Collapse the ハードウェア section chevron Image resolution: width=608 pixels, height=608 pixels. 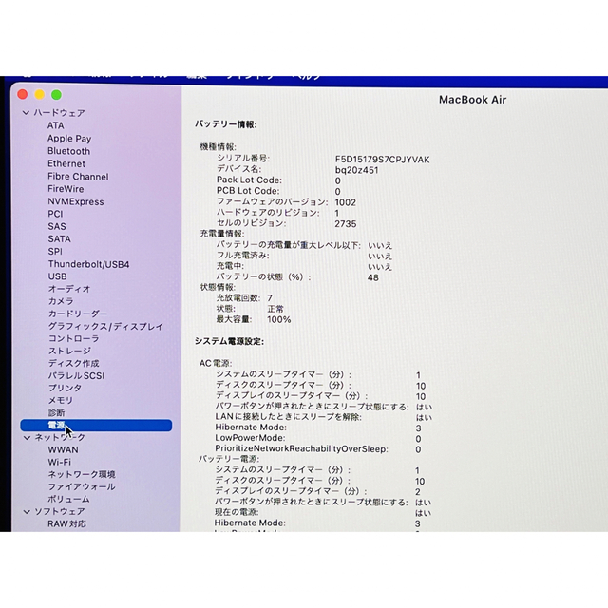(x=26, y=113)
